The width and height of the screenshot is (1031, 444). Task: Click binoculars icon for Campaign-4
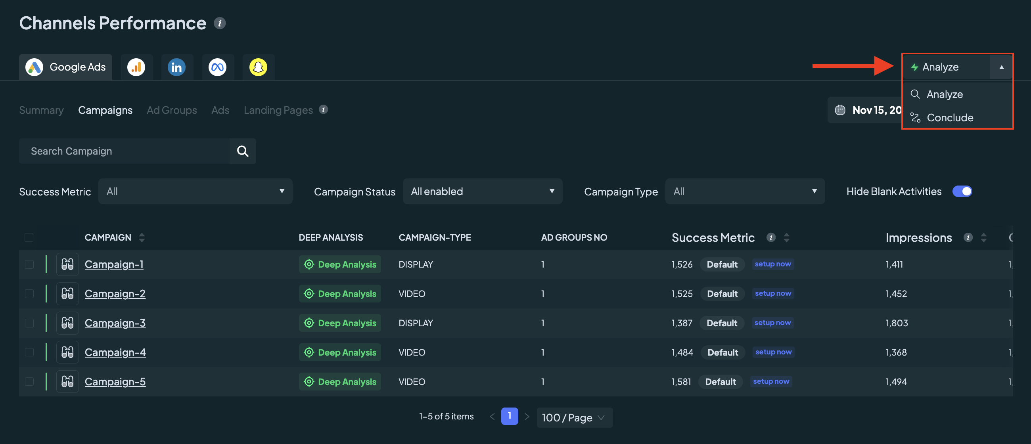click(x=67, y=352)
